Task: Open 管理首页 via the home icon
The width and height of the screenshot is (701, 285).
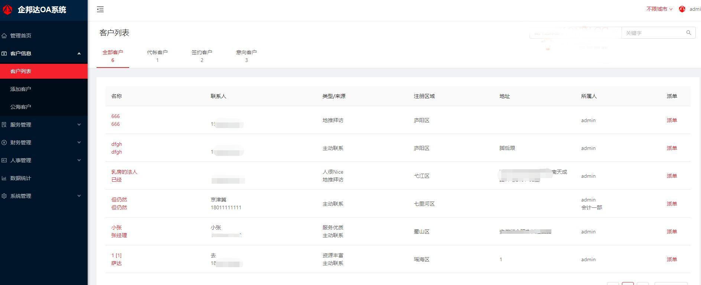Action: (4, 36)
